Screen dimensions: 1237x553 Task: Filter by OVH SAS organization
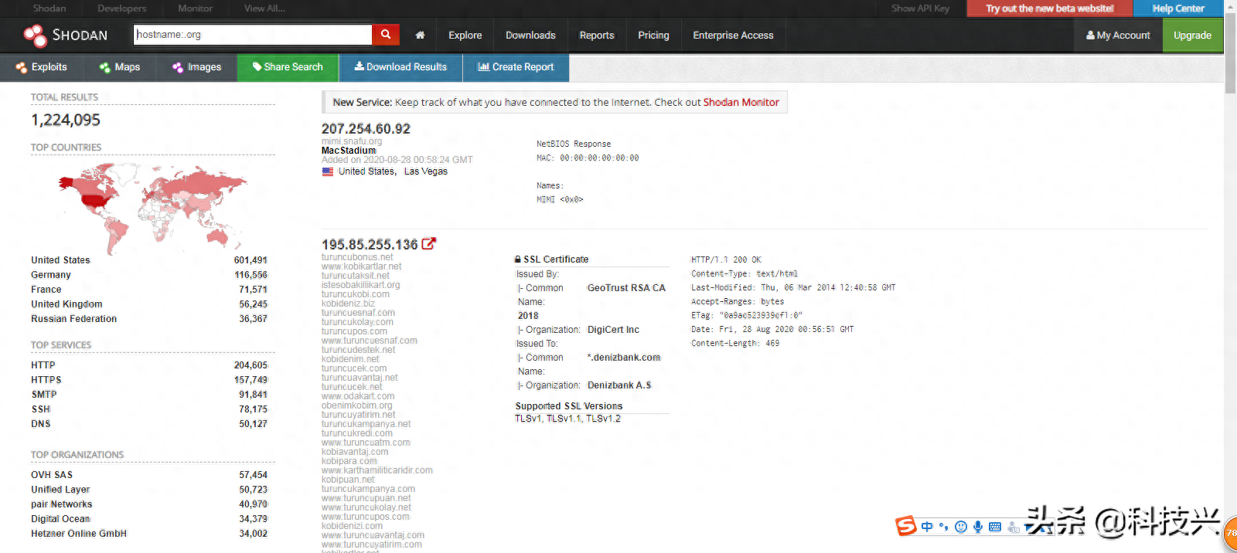(x=52, y=475)
